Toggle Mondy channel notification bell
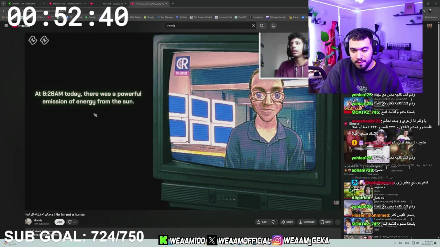The image size is (440, 247). click(69, 222)
